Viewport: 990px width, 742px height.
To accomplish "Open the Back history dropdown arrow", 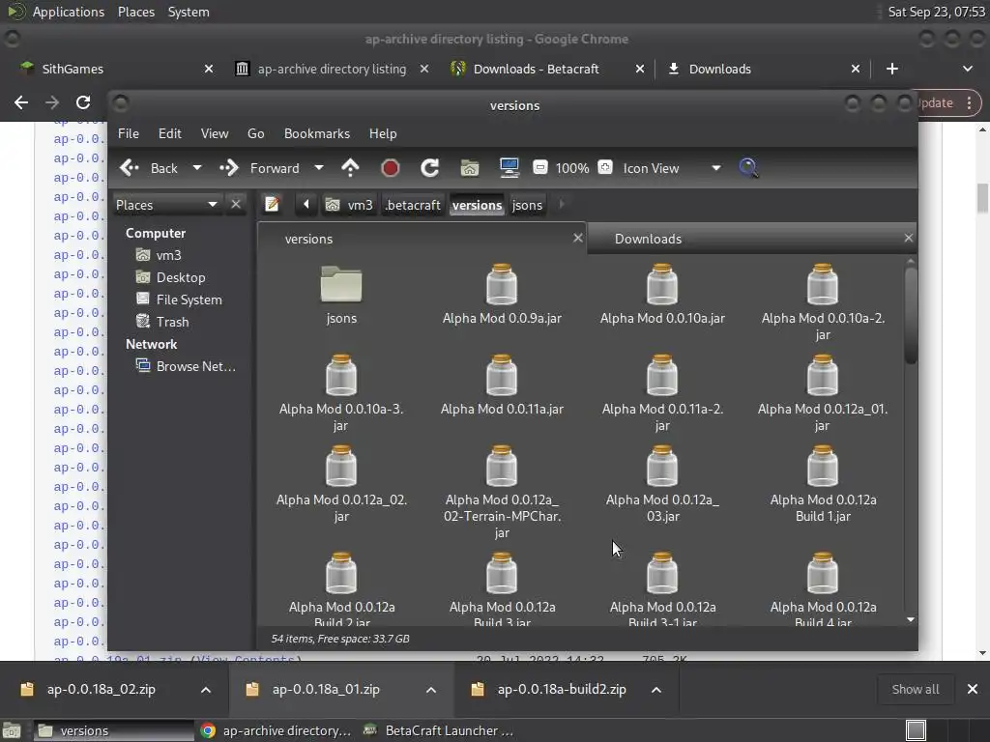I will (x=197, y=168).
